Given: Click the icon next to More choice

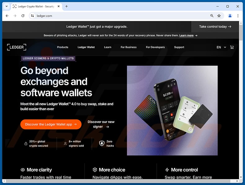Looking at the screenshot, I should [95, 170].
